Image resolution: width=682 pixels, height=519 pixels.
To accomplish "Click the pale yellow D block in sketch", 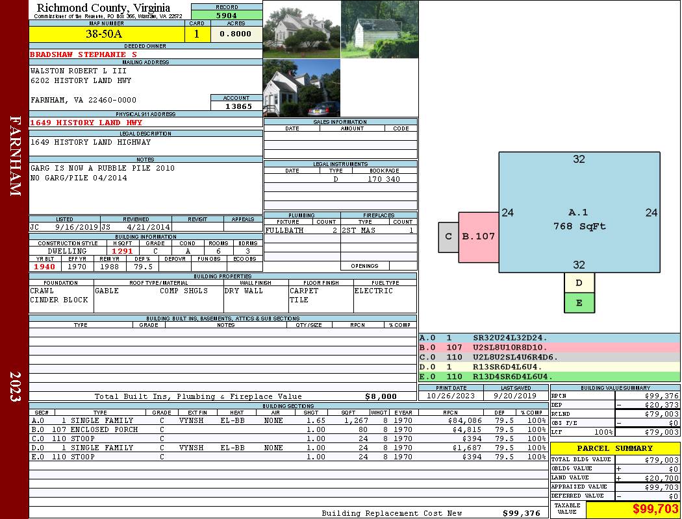I will coord(579,282).
